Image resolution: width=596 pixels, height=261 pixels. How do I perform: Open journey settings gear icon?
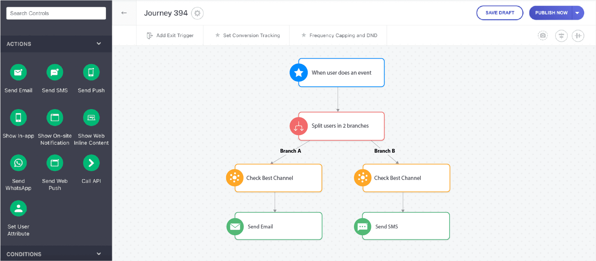pos(197,13)
